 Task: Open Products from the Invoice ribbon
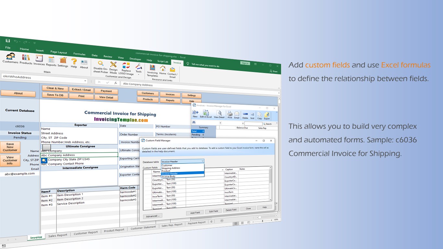(x=26, y=59)
